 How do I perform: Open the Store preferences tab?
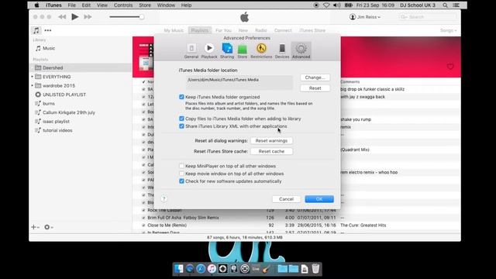(x=243, y=51)
